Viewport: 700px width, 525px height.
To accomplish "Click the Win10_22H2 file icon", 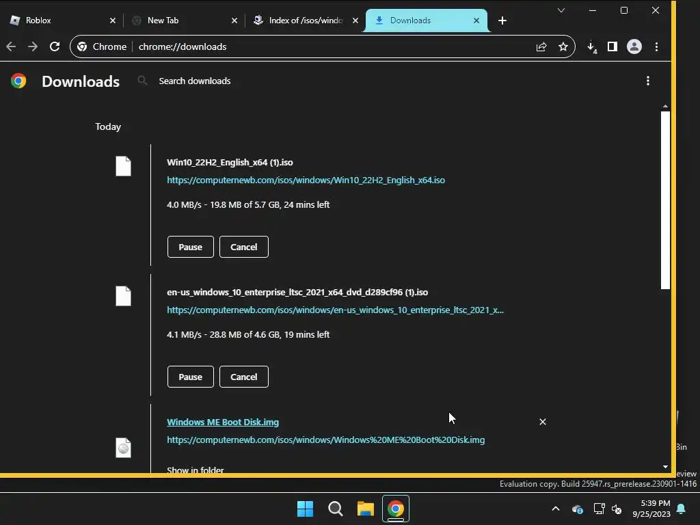I will pyautogui.click(x=123, y=166).
